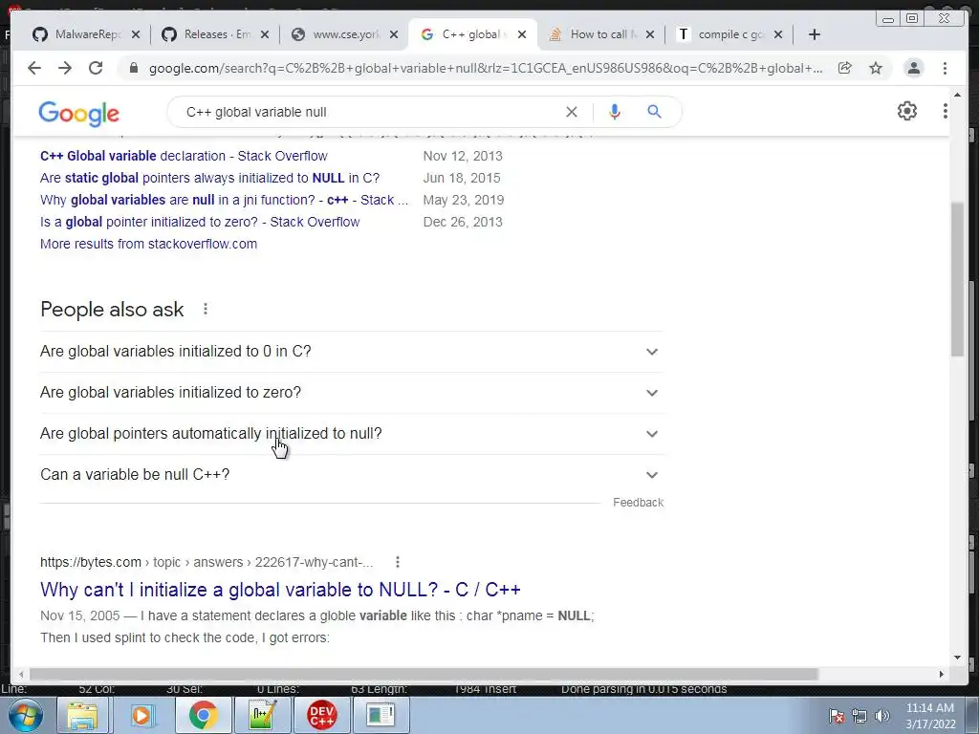Open Google quick settings gear
This screenshot has width=979, height=734.
[x=906, y=111]
